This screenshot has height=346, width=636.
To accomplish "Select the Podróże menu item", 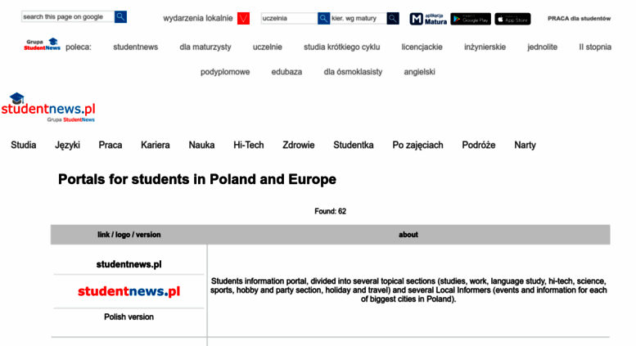I will (x=479, y=145).
